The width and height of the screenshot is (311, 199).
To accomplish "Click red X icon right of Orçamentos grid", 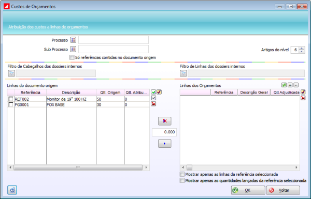I will (x=303, y=98).
